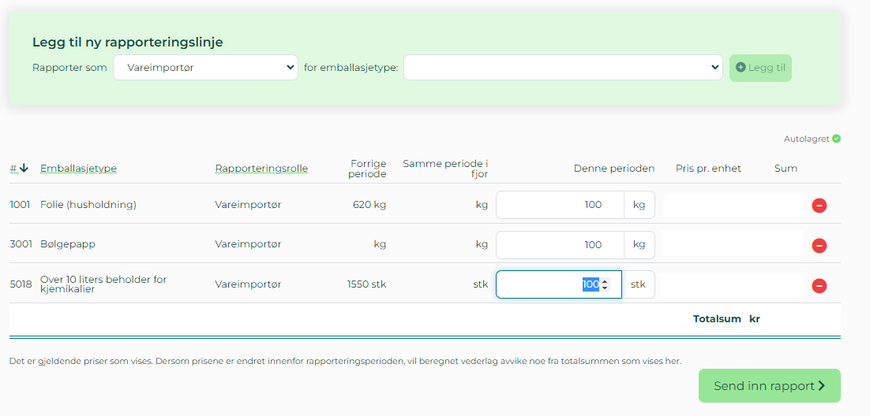This screenshot has height=416, width=870.
Task: Click the stk unit label for row 5018
Action: tap(638, 284)
